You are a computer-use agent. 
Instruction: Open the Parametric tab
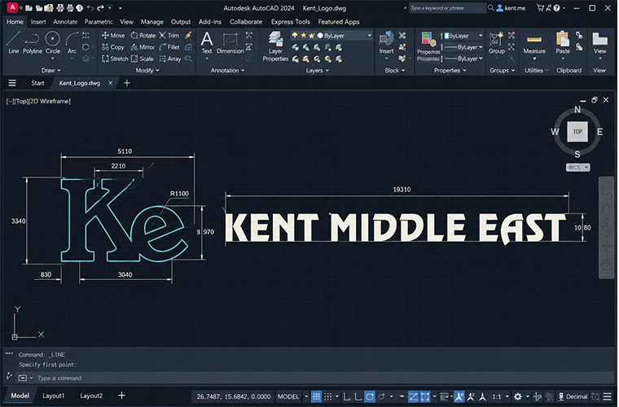click(99, 22)
